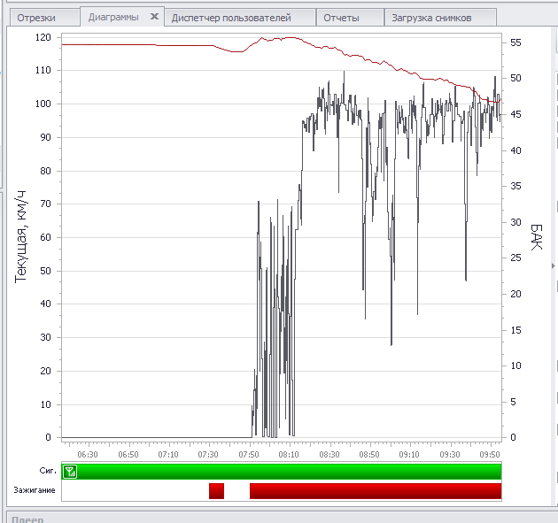Screen dimensions: 558x523
Task: Click the signal antenna icon
Action: 70,472
